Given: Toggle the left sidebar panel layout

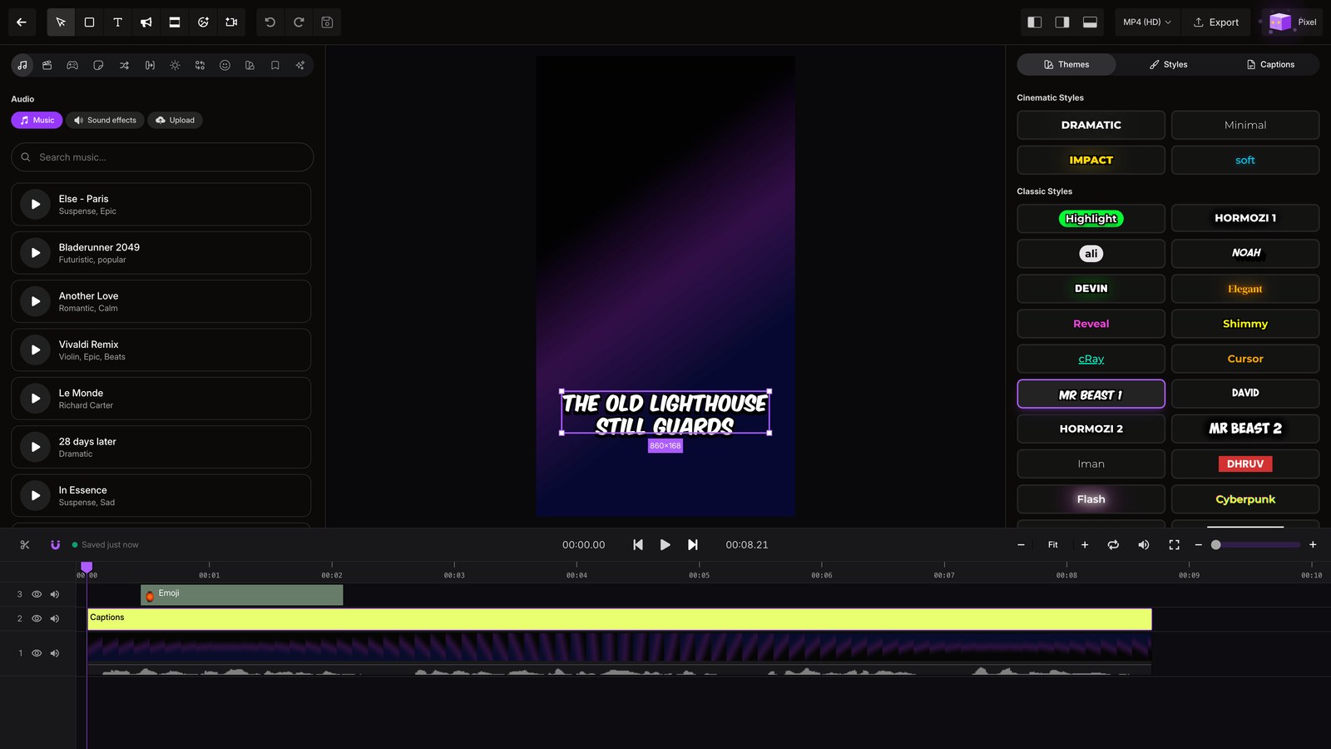Looking at the screenshot, I should tap(1034, 22).
